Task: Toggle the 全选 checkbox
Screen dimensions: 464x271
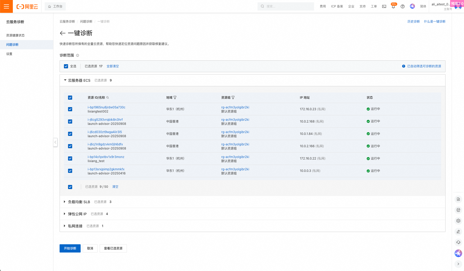Action: (66, 66)
